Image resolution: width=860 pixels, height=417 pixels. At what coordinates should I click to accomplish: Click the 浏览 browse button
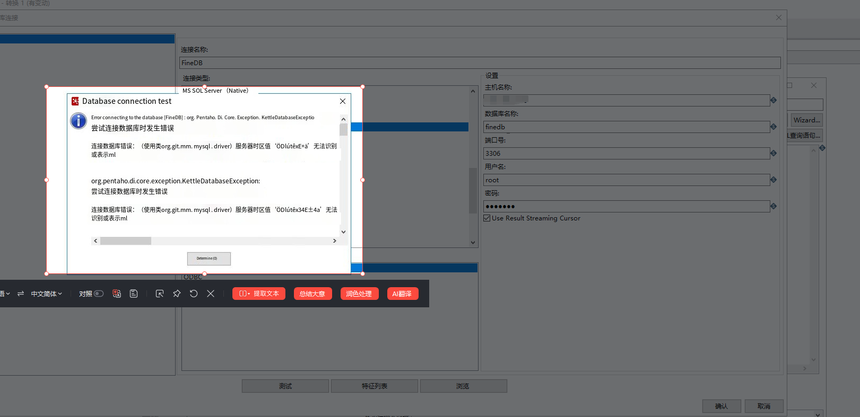(463, 386)
